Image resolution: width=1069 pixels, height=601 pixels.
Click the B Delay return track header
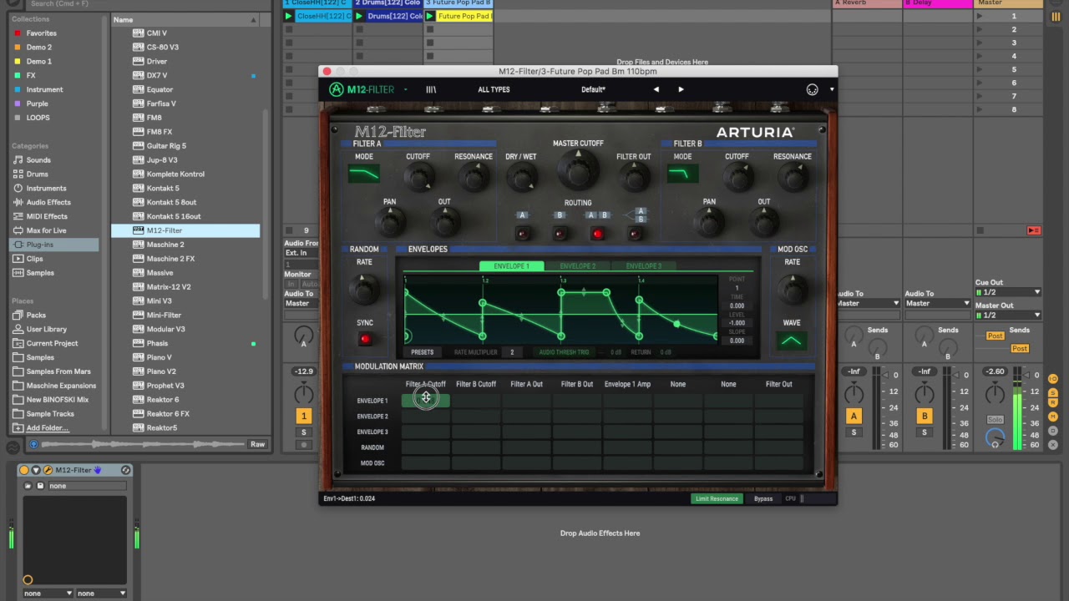pos(937,3)
